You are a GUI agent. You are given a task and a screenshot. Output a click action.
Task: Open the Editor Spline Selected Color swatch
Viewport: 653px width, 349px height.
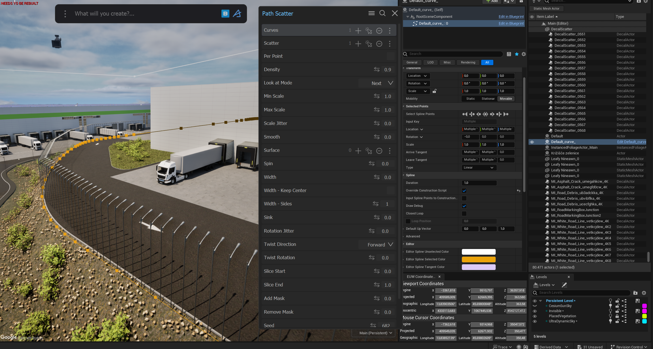pyautogui.click(x=479, y=259)
